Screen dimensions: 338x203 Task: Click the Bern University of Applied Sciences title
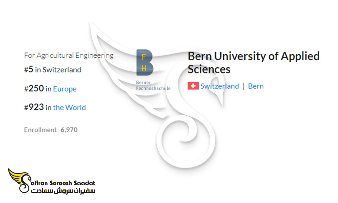(253, 63)
